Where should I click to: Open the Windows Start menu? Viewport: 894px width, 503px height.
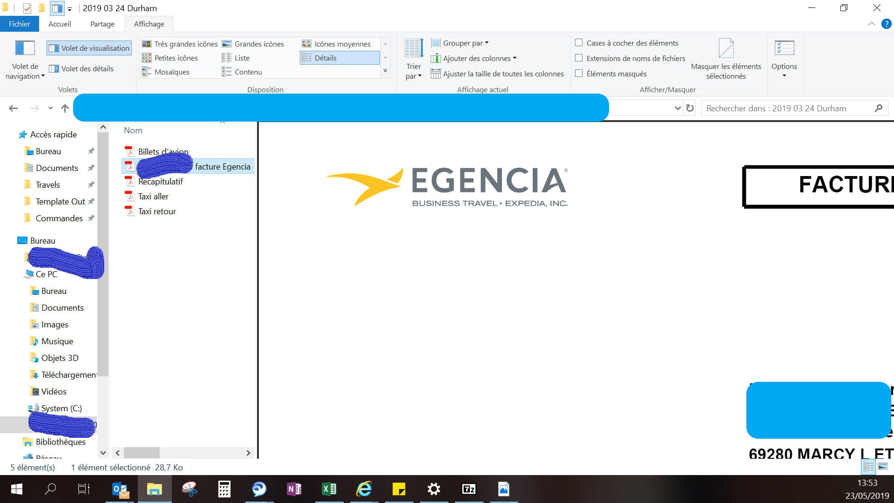[17, 489]
